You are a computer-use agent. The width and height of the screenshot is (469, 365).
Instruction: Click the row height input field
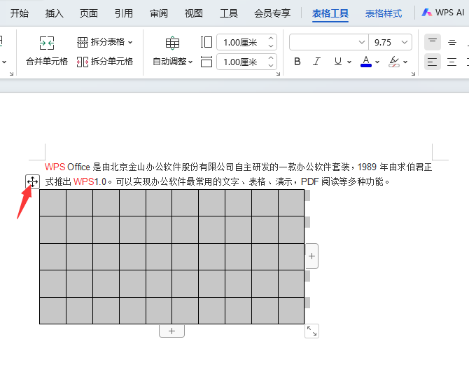click(x=241, y=43)
